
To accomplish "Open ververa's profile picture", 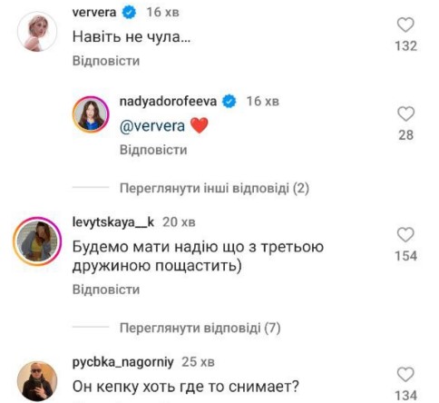I will coord(37,32).
